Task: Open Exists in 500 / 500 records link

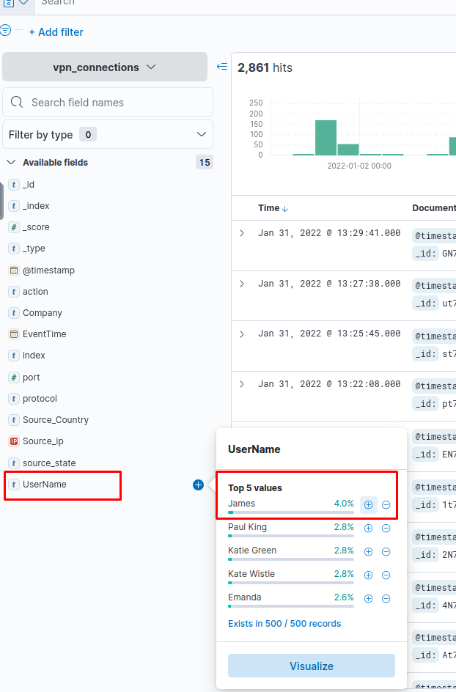Action: pos(284,624)
